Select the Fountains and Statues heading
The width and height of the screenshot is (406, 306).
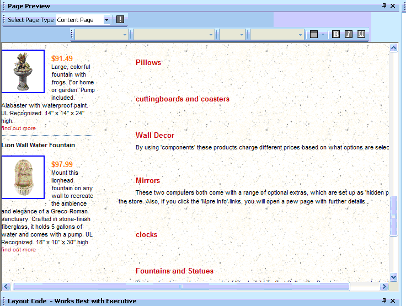click(174, 271)
